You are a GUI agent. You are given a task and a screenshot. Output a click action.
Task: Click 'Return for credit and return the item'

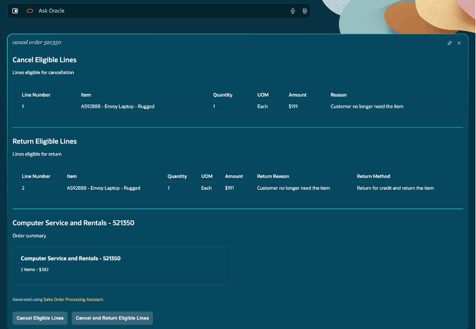pos(395,188)
